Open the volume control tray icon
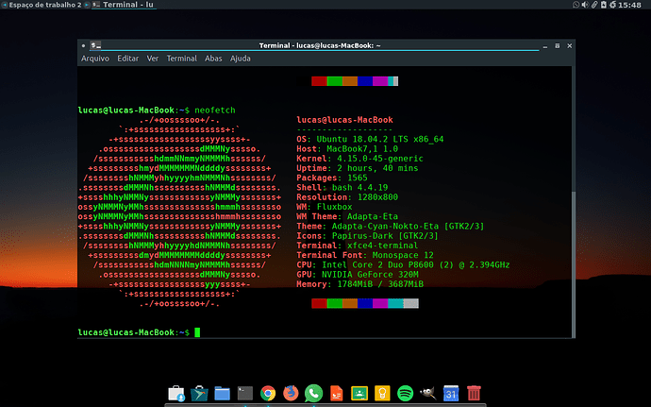Image resolution: width=651 pixels, height=407 pixels. click(585, 5)
